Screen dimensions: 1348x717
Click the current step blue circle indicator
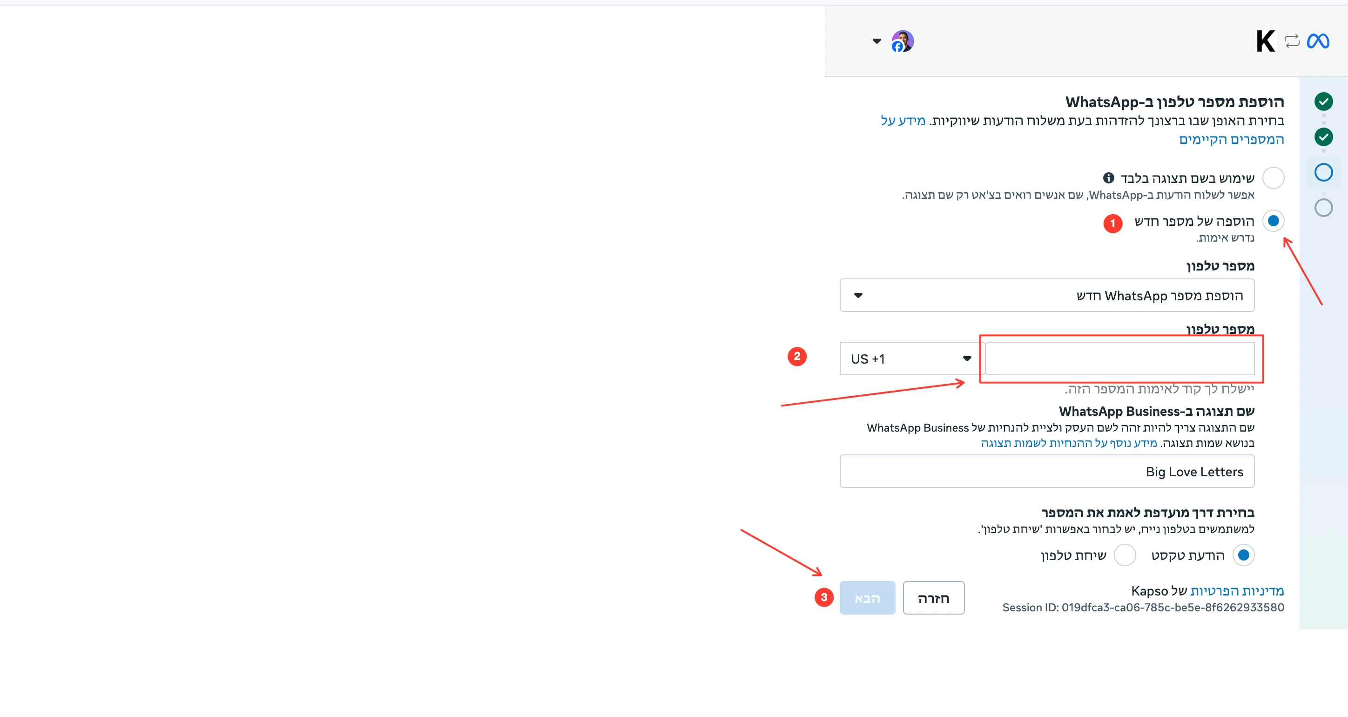[x=1323, y=172]
